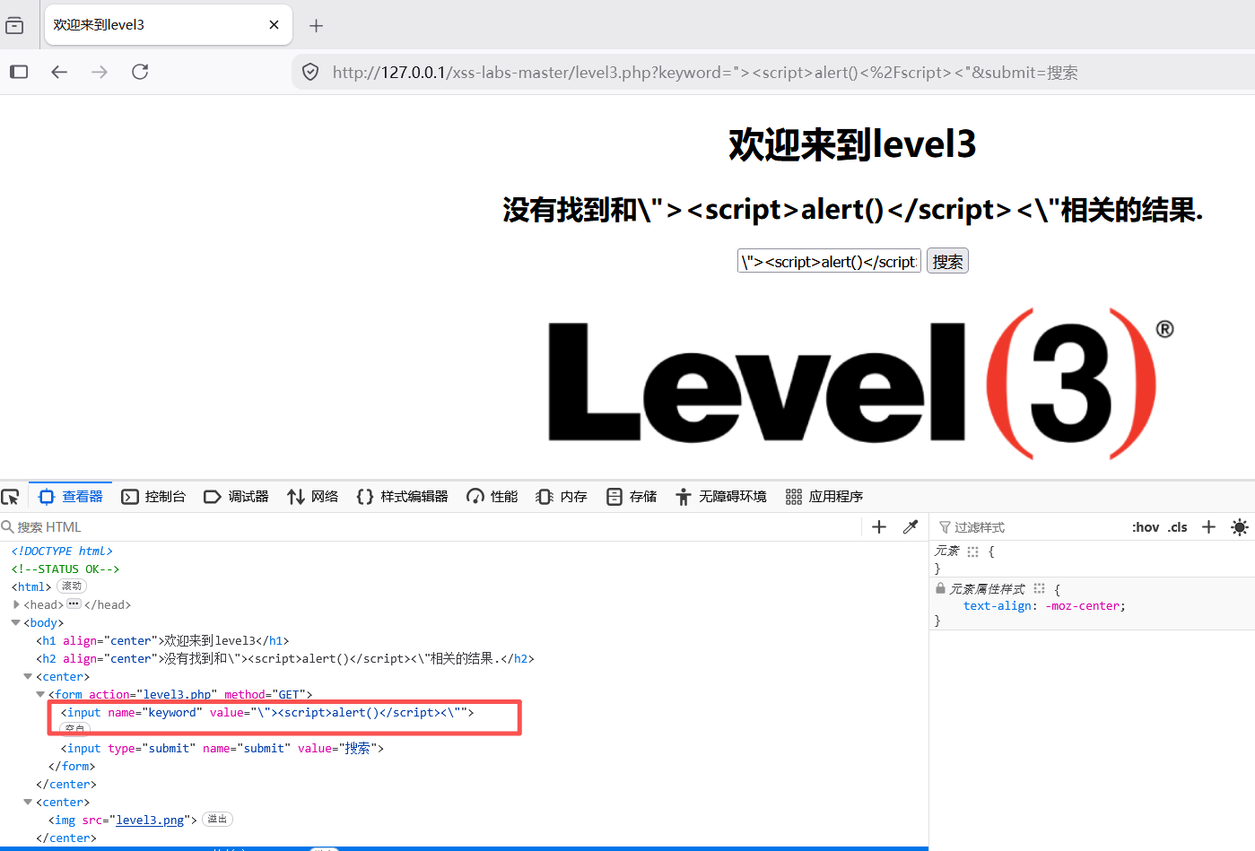The height and width of the screenshot is (851, 1255).
Task: Collapse the second center element node
Action: 28,802
